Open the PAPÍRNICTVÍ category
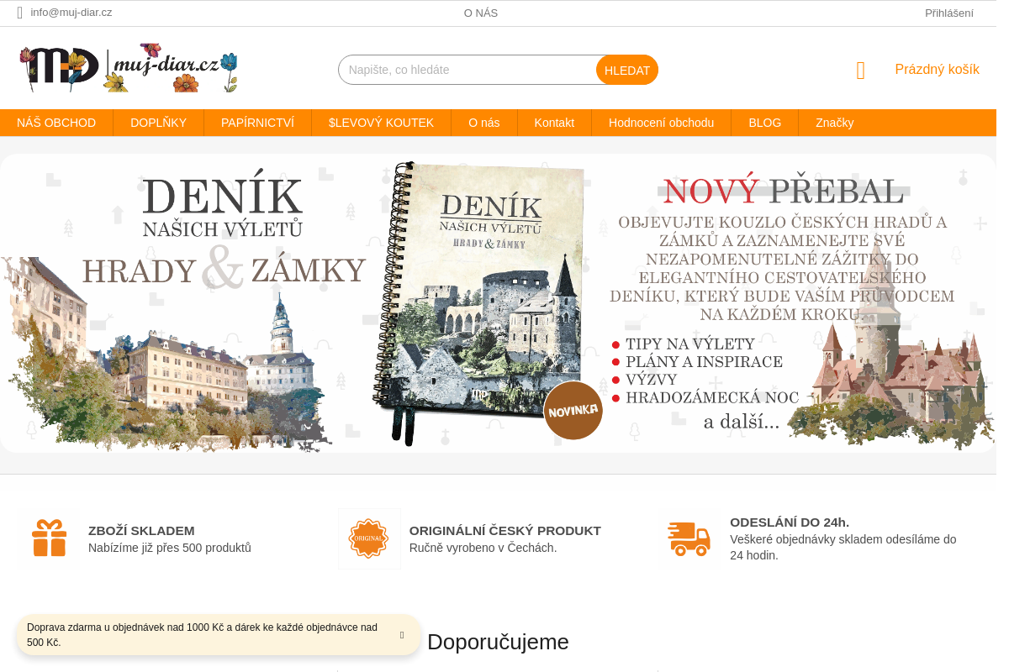 (x=258, y=123)
